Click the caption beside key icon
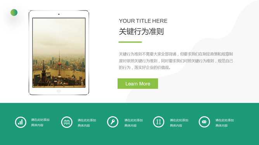 click(x=133, y=123)
